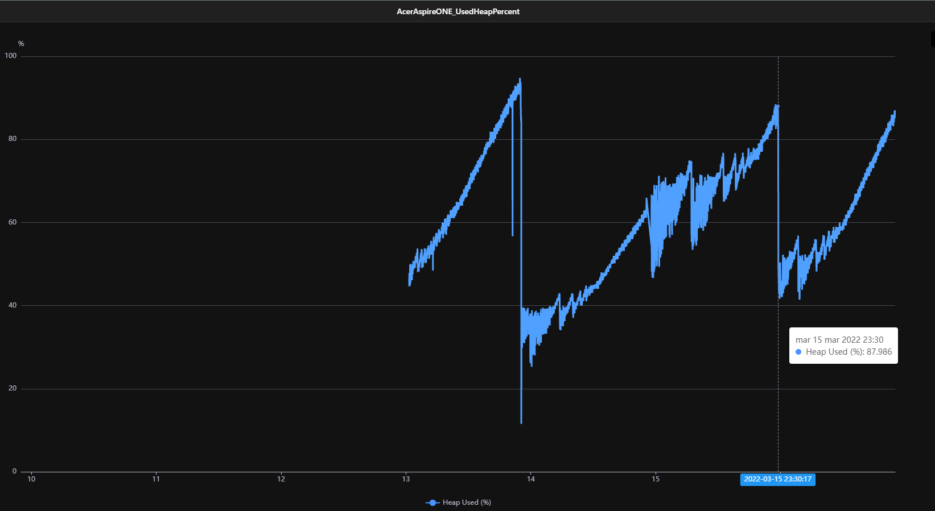The width and height of the screenshot is (935, 511).
Task: Toggle the Heap Used (%) legend label
Action: (x=467, y=502)
